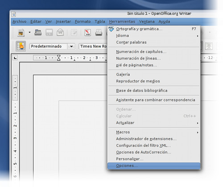Start Asistente para combinar correspondencia

(x=154, y=100)
